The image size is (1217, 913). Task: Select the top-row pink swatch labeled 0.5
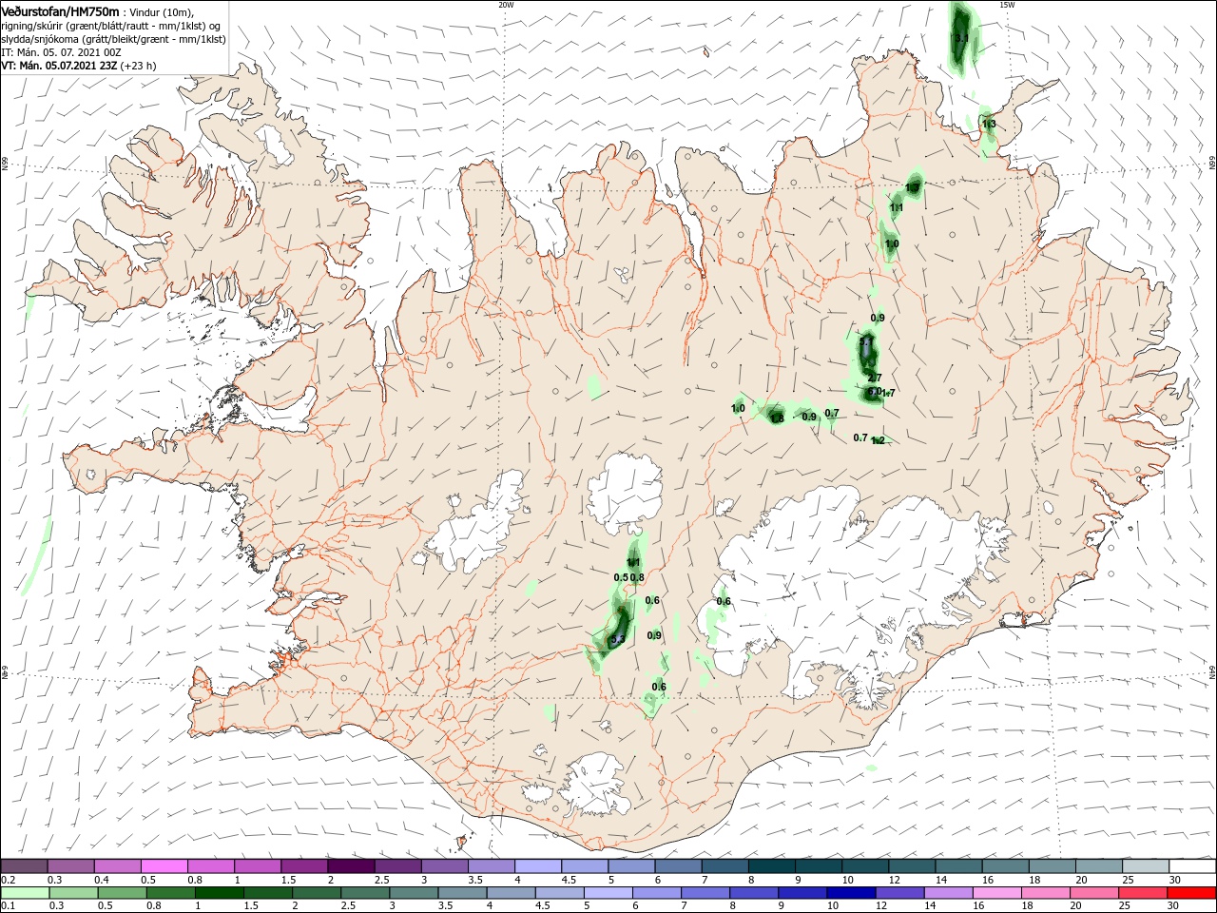coord(164,865)
